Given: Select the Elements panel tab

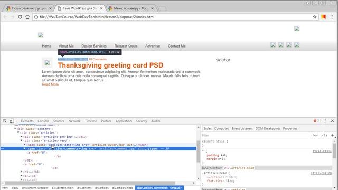Looking at the screenshot, I should (27, 121).
